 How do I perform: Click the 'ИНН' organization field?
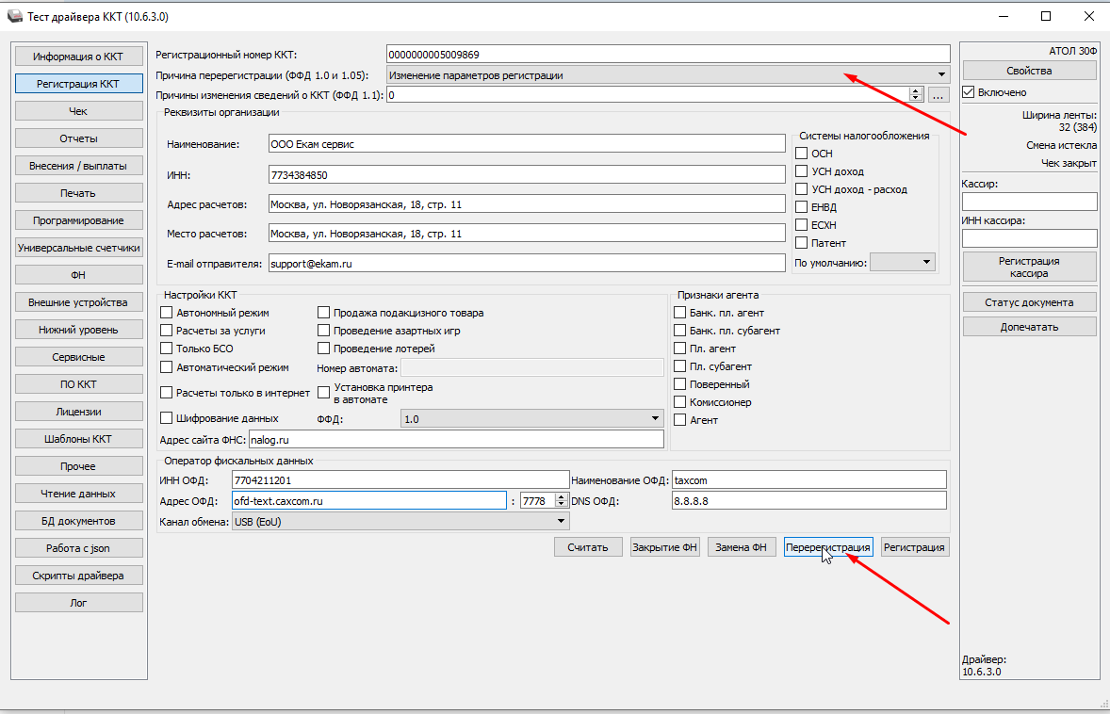click(x=527, y=175)
